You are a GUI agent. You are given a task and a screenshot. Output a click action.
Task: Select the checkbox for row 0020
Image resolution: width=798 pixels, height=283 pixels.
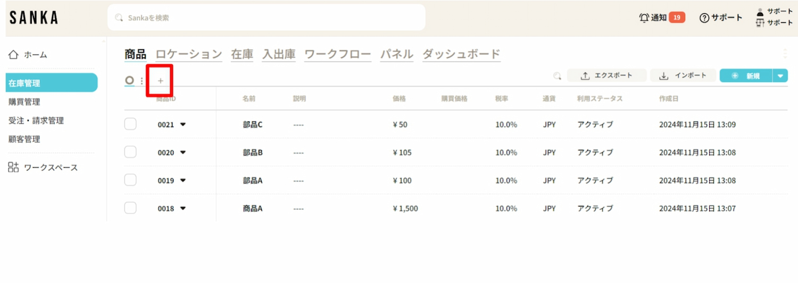point(130,152)
